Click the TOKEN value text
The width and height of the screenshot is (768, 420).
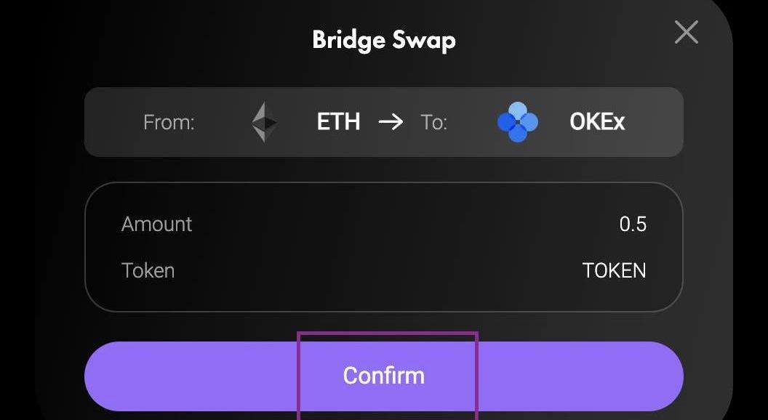point(614,270)
